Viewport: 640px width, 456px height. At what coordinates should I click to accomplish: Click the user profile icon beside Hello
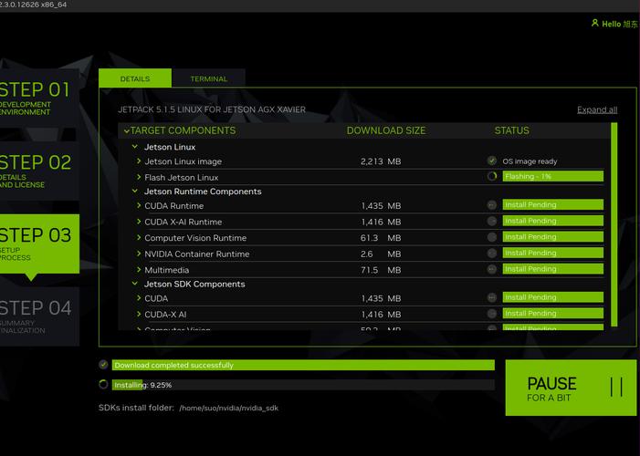[x=594, y=24]
